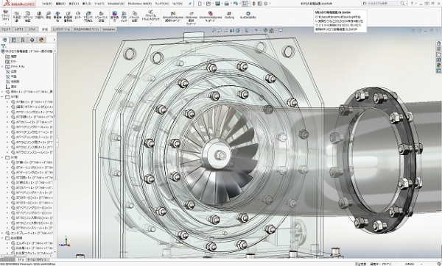Click the Home icon in the right task pane
Viewport: 442px width, 266px height.
pos(438,43)
